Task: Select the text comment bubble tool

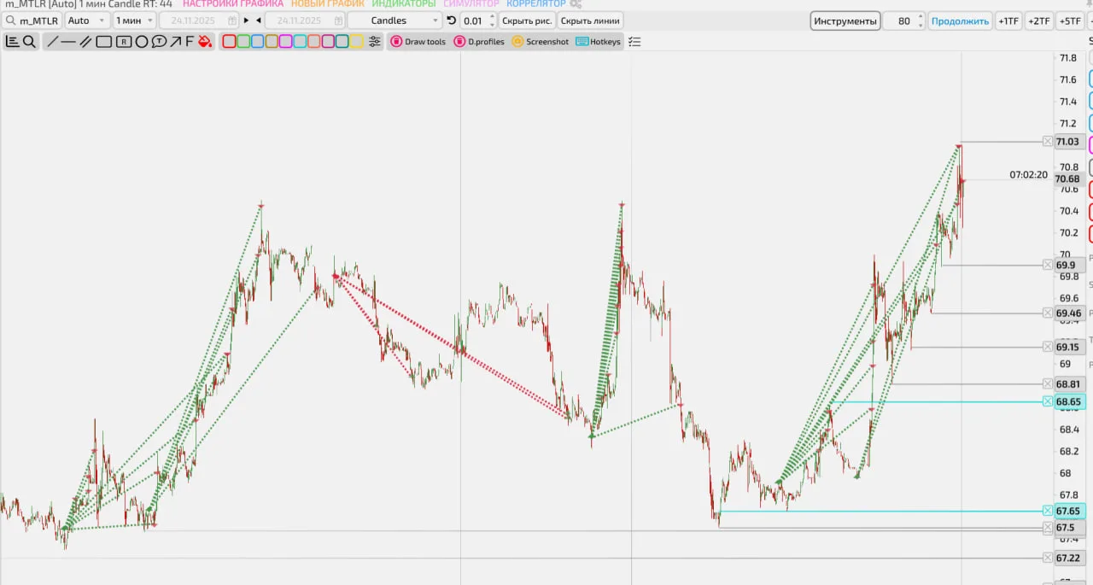Action: tap(159, 41)
